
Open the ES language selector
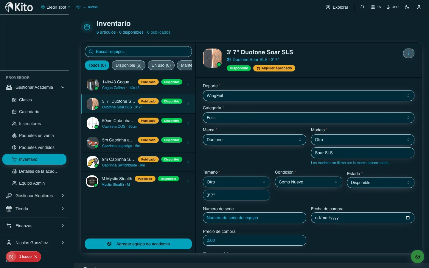click(376, 7)
